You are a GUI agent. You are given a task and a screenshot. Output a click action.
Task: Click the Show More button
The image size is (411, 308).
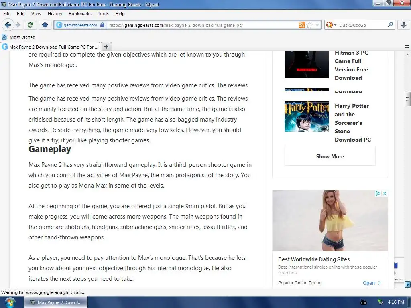[330, 156]
